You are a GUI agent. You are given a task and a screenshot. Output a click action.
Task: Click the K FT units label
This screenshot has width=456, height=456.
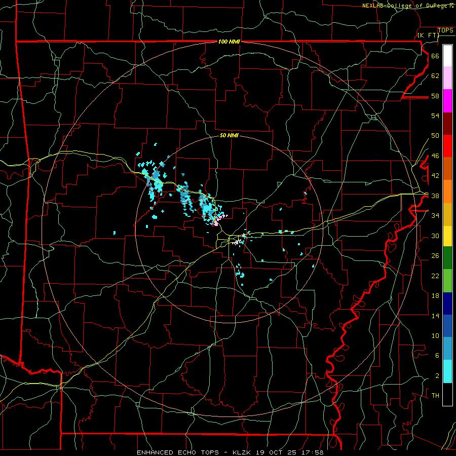pyautogui.click(x=428, y=35)
